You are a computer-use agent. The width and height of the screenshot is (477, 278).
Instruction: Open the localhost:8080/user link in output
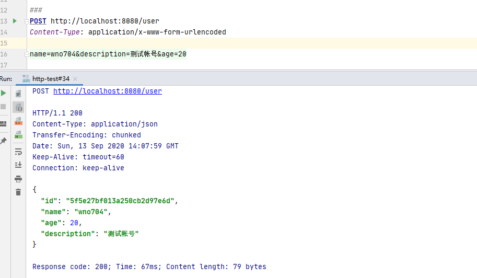coord(108,91)
